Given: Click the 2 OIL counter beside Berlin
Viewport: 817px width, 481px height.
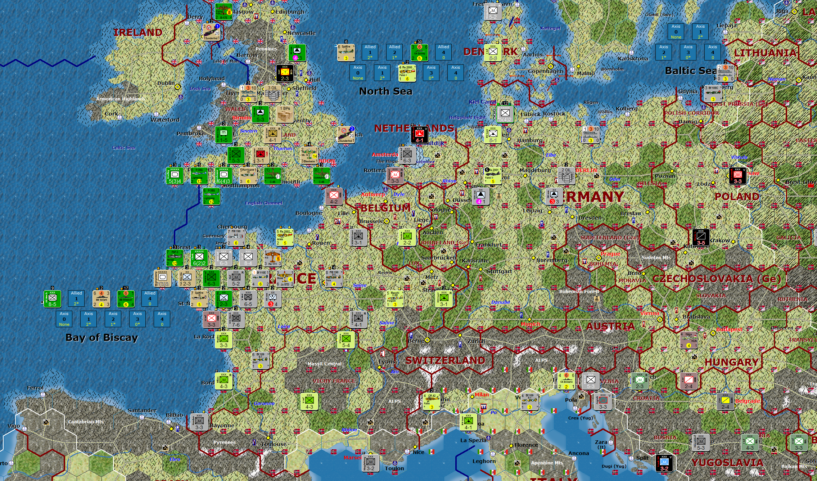Looking at the screenshot, I should [566, 176].
